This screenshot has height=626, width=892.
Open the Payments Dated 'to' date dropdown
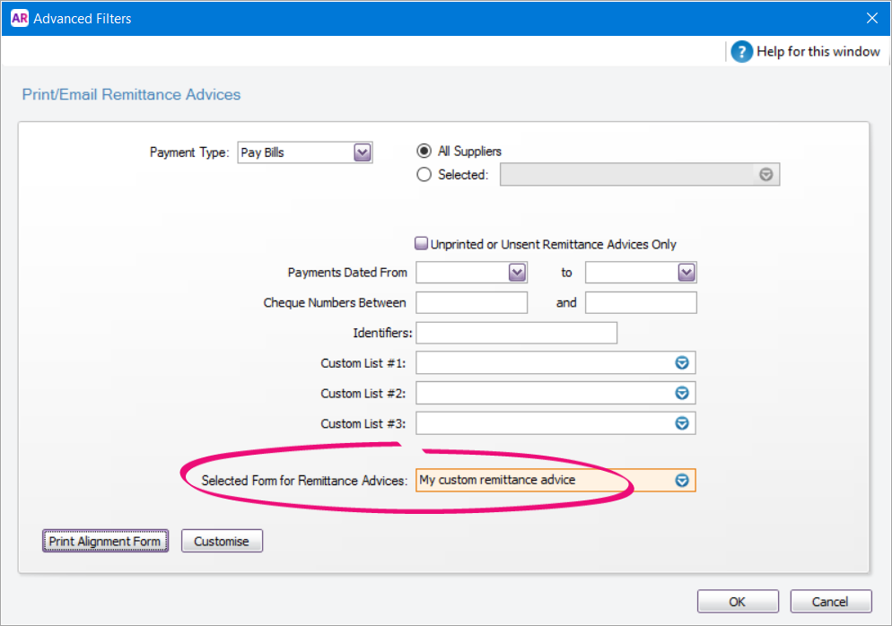686,273
